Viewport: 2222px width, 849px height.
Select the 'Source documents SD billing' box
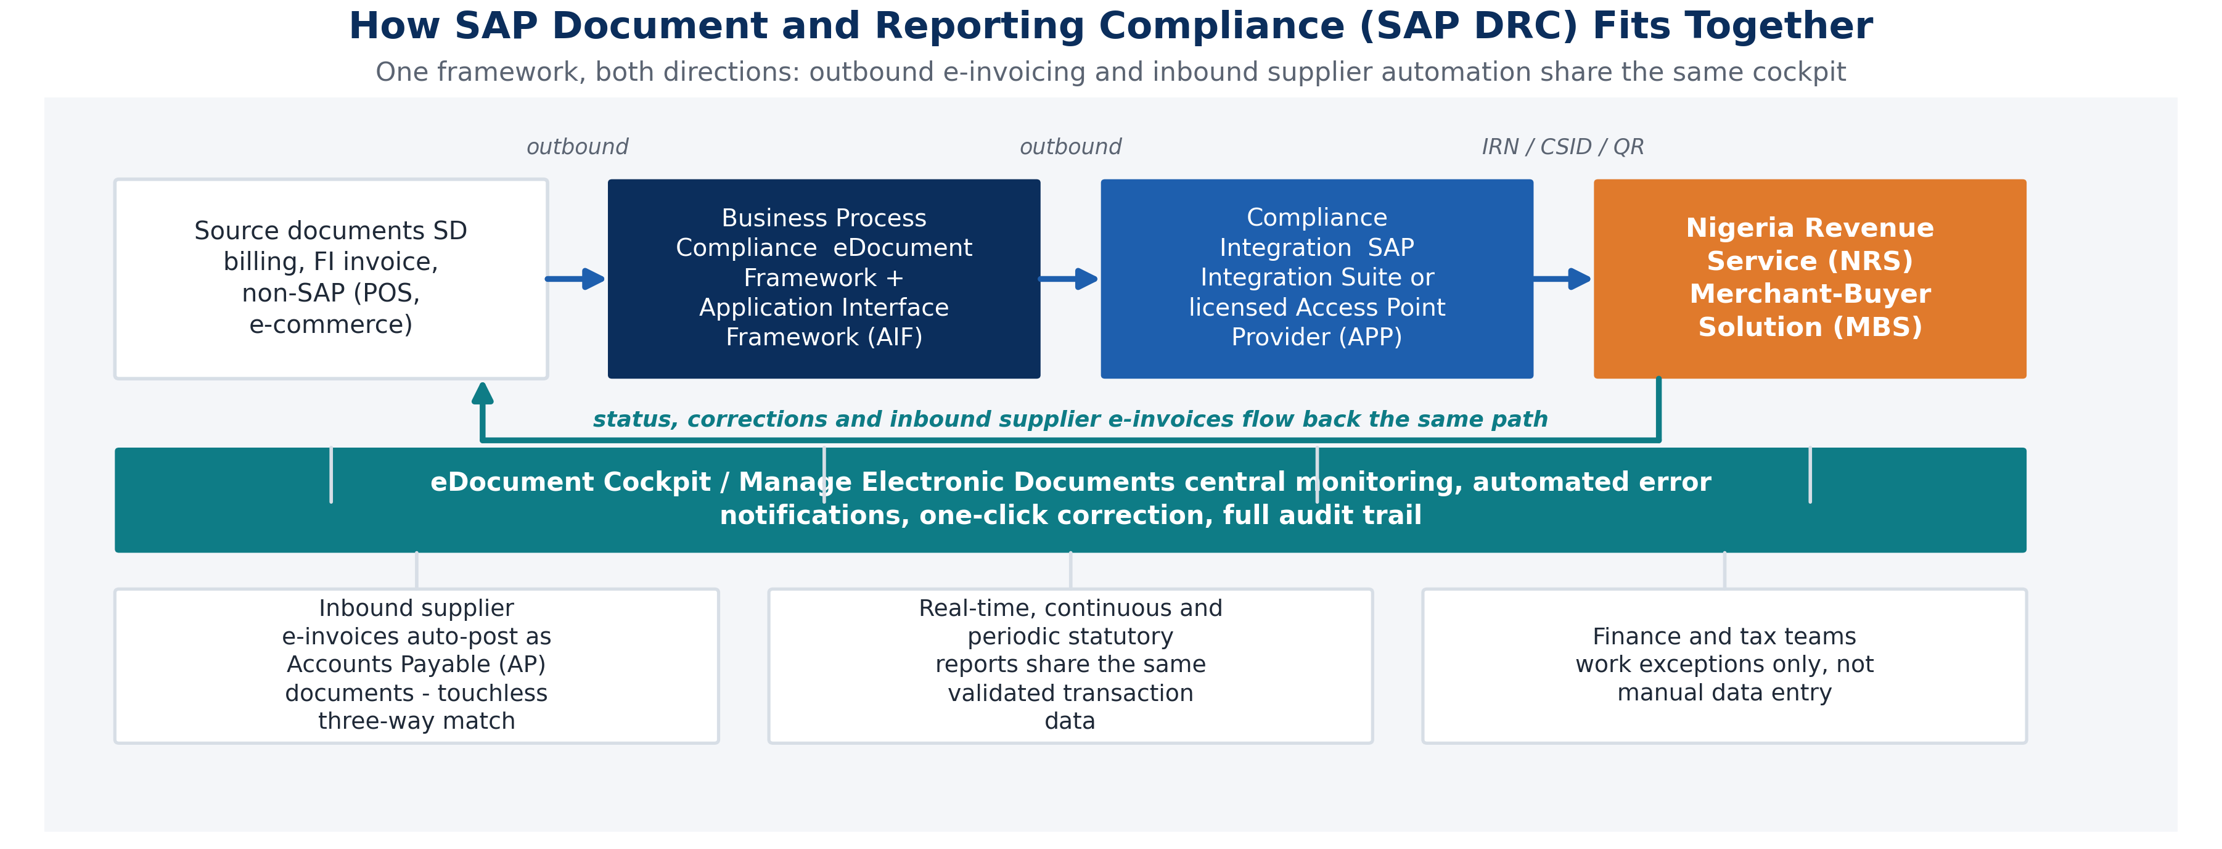(331, 279)
